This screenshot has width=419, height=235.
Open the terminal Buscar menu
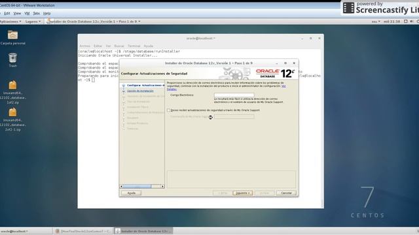[x=119, y=46]
